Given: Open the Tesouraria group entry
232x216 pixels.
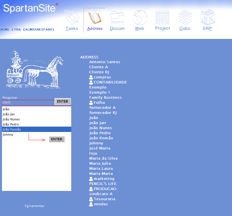Looking at the screenshot, I should point(105,199).
